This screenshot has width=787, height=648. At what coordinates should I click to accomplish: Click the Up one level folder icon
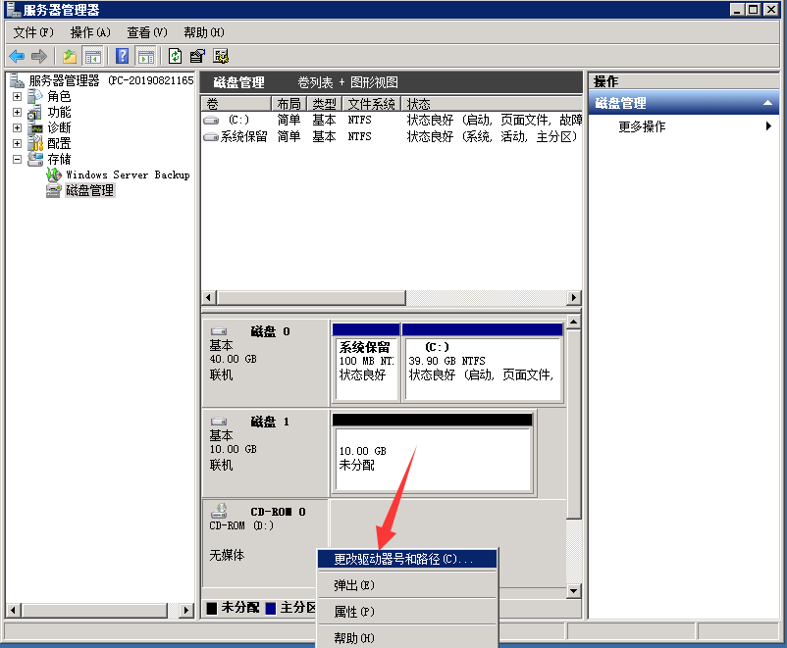click(70, 56)
